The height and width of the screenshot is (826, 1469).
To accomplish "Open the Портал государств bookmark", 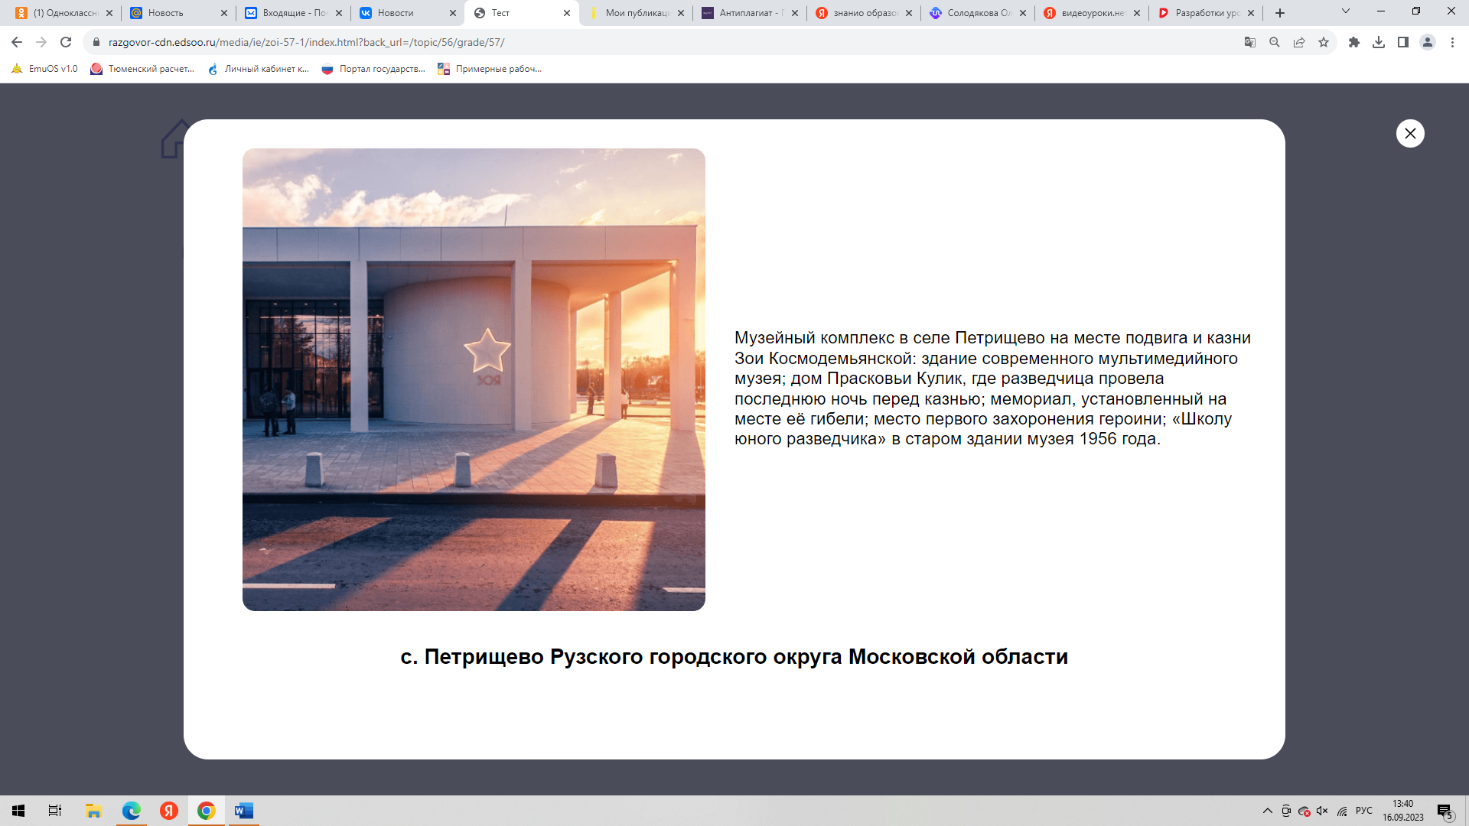I will [373, 69].
